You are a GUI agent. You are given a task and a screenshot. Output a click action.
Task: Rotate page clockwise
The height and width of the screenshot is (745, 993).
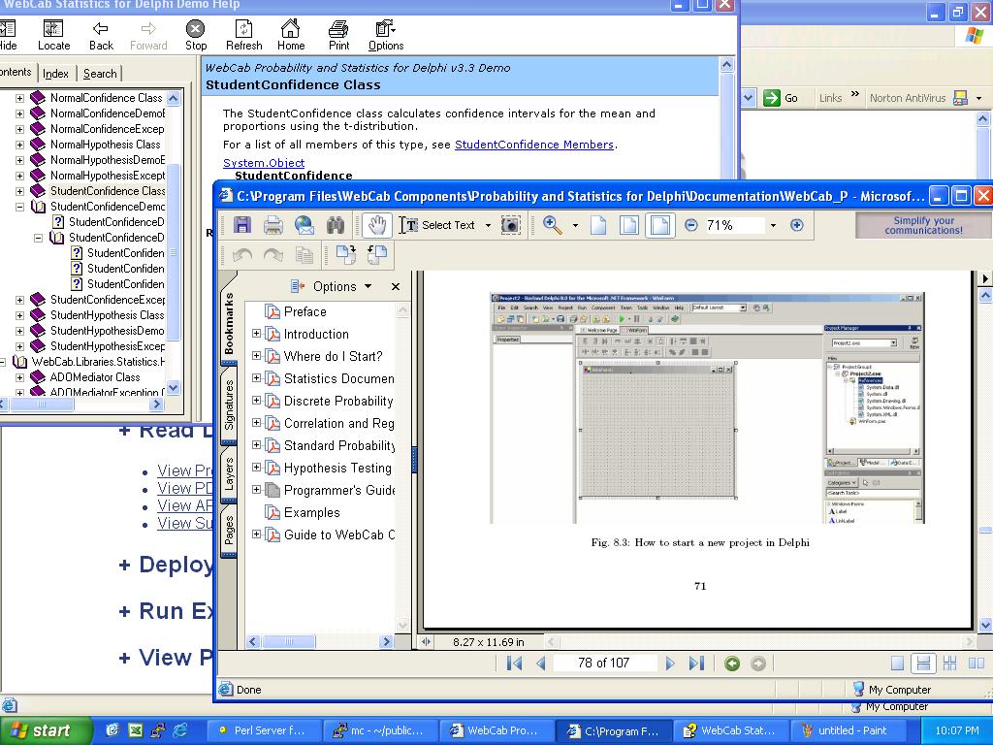point(346,255)
